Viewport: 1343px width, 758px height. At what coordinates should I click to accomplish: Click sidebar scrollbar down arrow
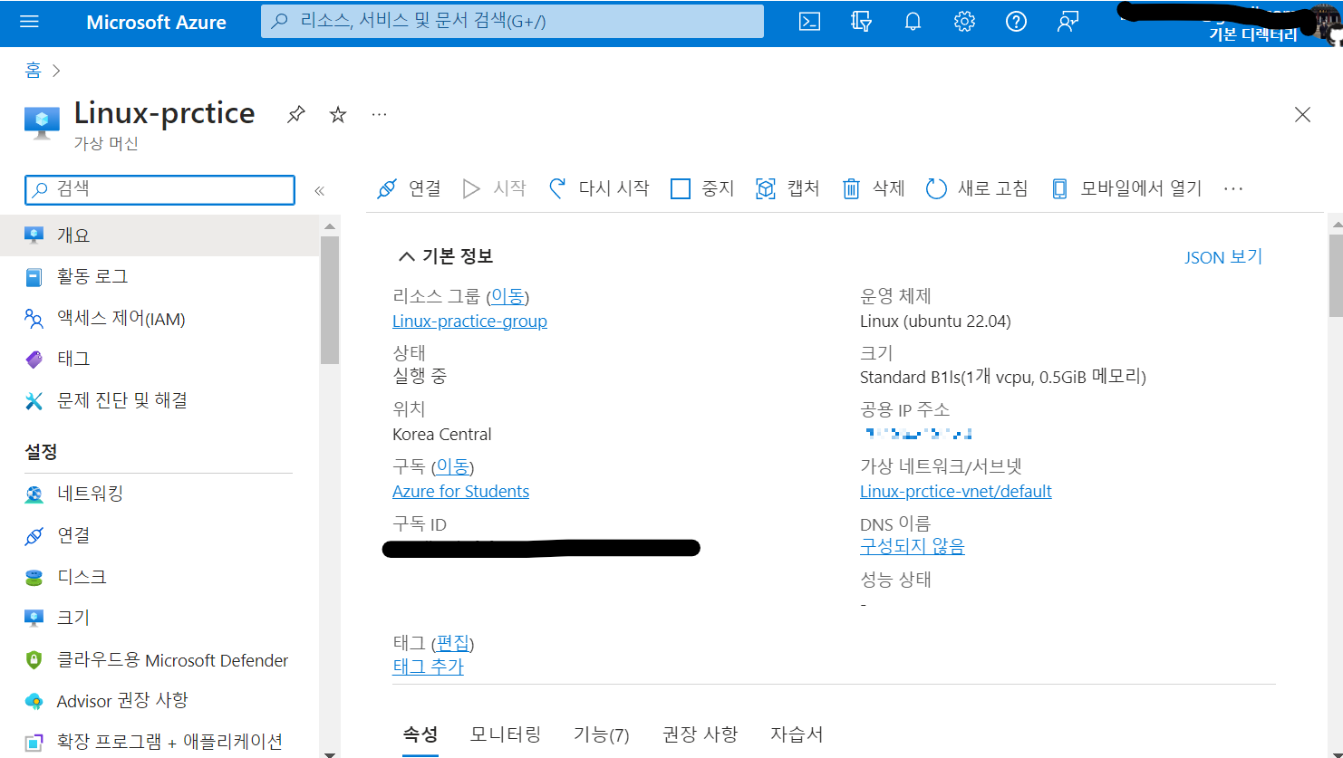(329, 753)
